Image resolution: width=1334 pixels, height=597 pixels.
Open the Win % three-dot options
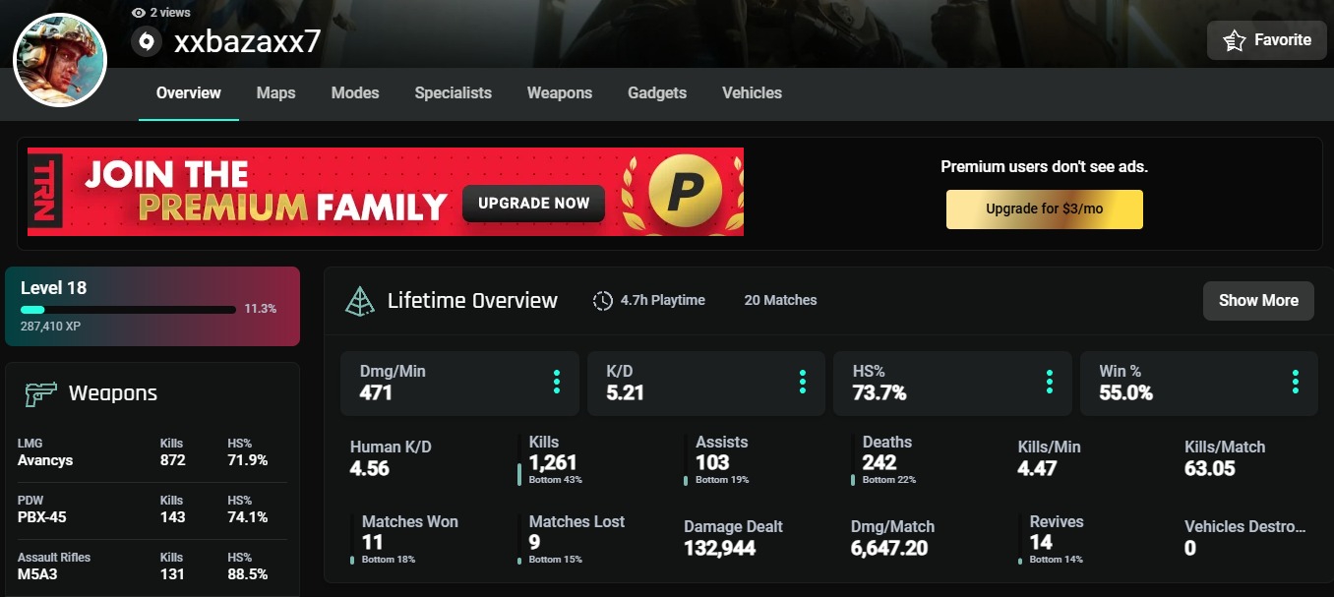pyautogui.click(x=1296, y=383)
